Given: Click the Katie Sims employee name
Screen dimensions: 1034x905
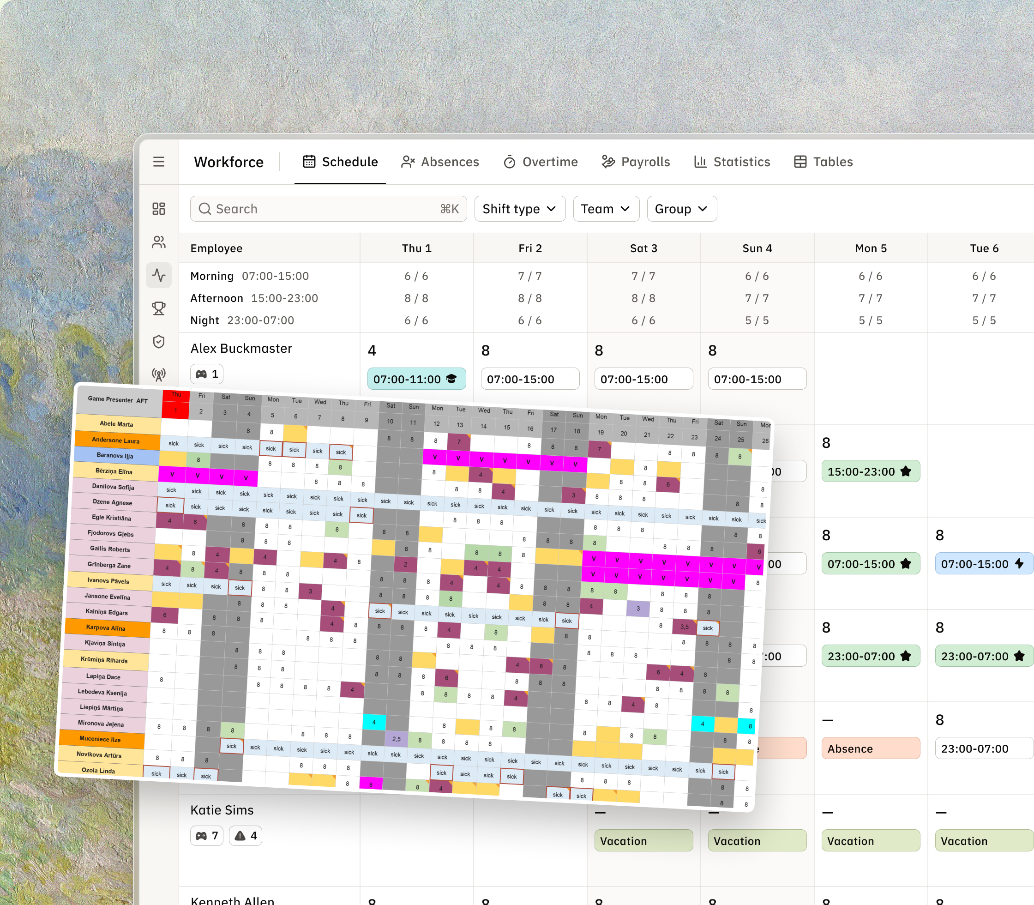Looking at the screenshot, I should (x=222, y=810).
